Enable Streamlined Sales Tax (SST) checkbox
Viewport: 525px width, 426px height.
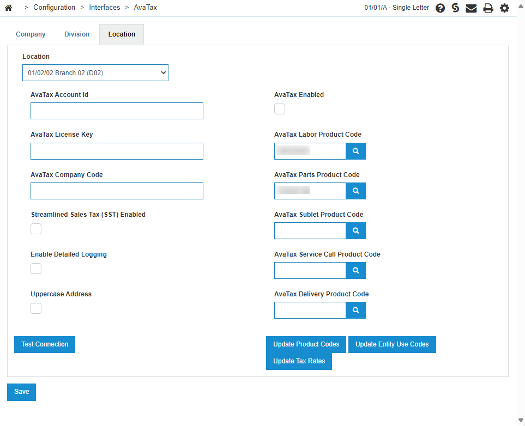[x=36, y=229]
